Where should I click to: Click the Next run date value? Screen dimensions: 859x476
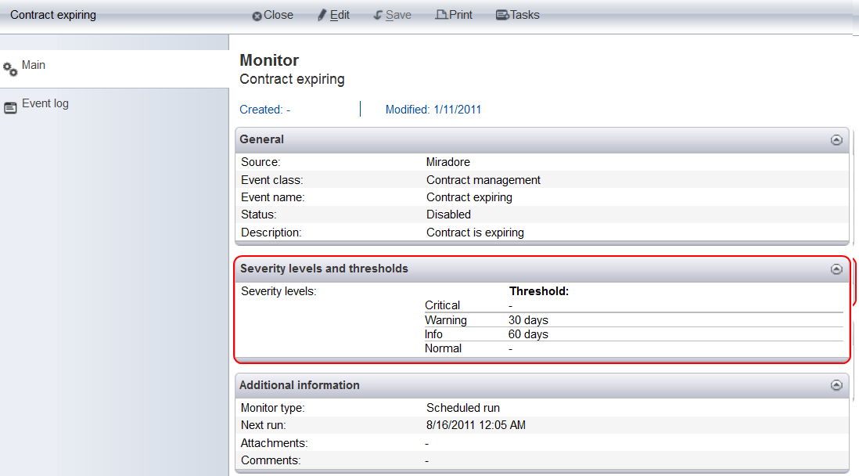pyautogui.click(x=475, y=425)
